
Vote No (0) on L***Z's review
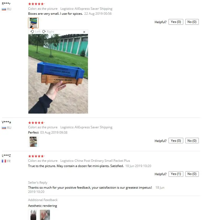click(x=192, y=174)
